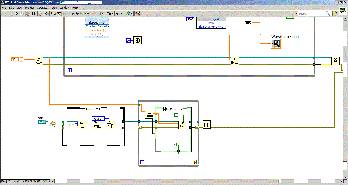
Task: Select the Enqueue Element node in upper loop
Action: 235,61
